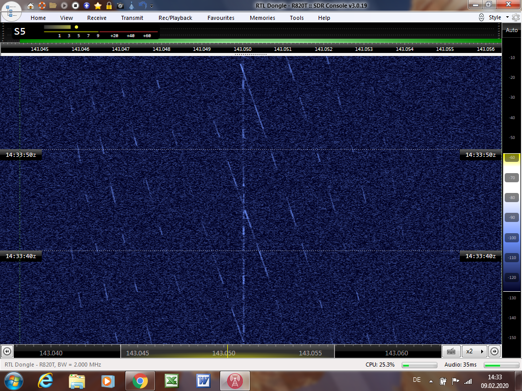The height and width of the screenshot is (391, 522).
Task: Step spectrum view right with fast-forward button
Action: coord(494,351)
